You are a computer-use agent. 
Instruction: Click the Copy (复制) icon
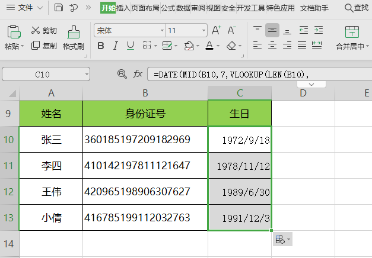(35, 46)
